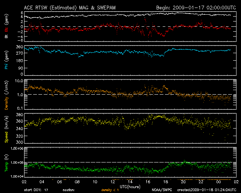Click the 90 tick on the Phi axis
This screenshot has height=193, width=241.
pos(21,68)
